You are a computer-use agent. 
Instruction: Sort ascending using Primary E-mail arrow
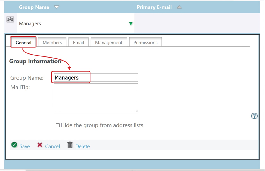point(179,7)
